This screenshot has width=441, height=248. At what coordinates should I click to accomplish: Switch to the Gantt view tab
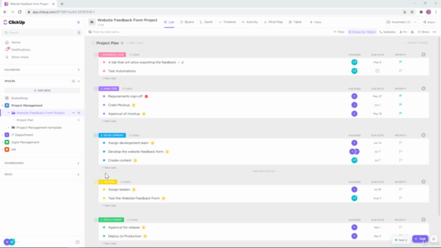tap(206, 22)
